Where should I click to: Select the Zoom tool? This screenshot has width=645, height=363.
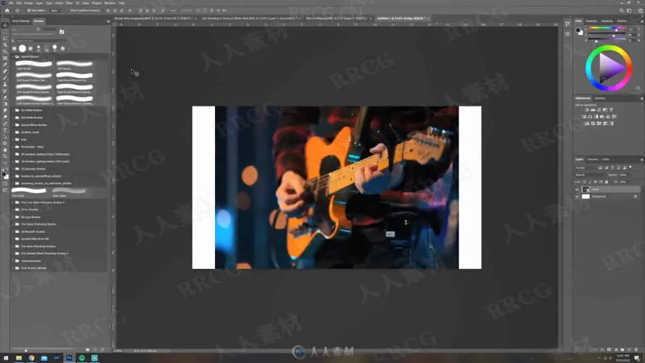click(x=5, y=156)
